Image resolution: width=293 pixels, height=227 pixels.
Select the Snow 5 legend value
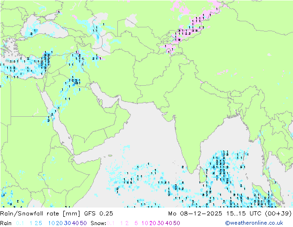tap(136, 223)
